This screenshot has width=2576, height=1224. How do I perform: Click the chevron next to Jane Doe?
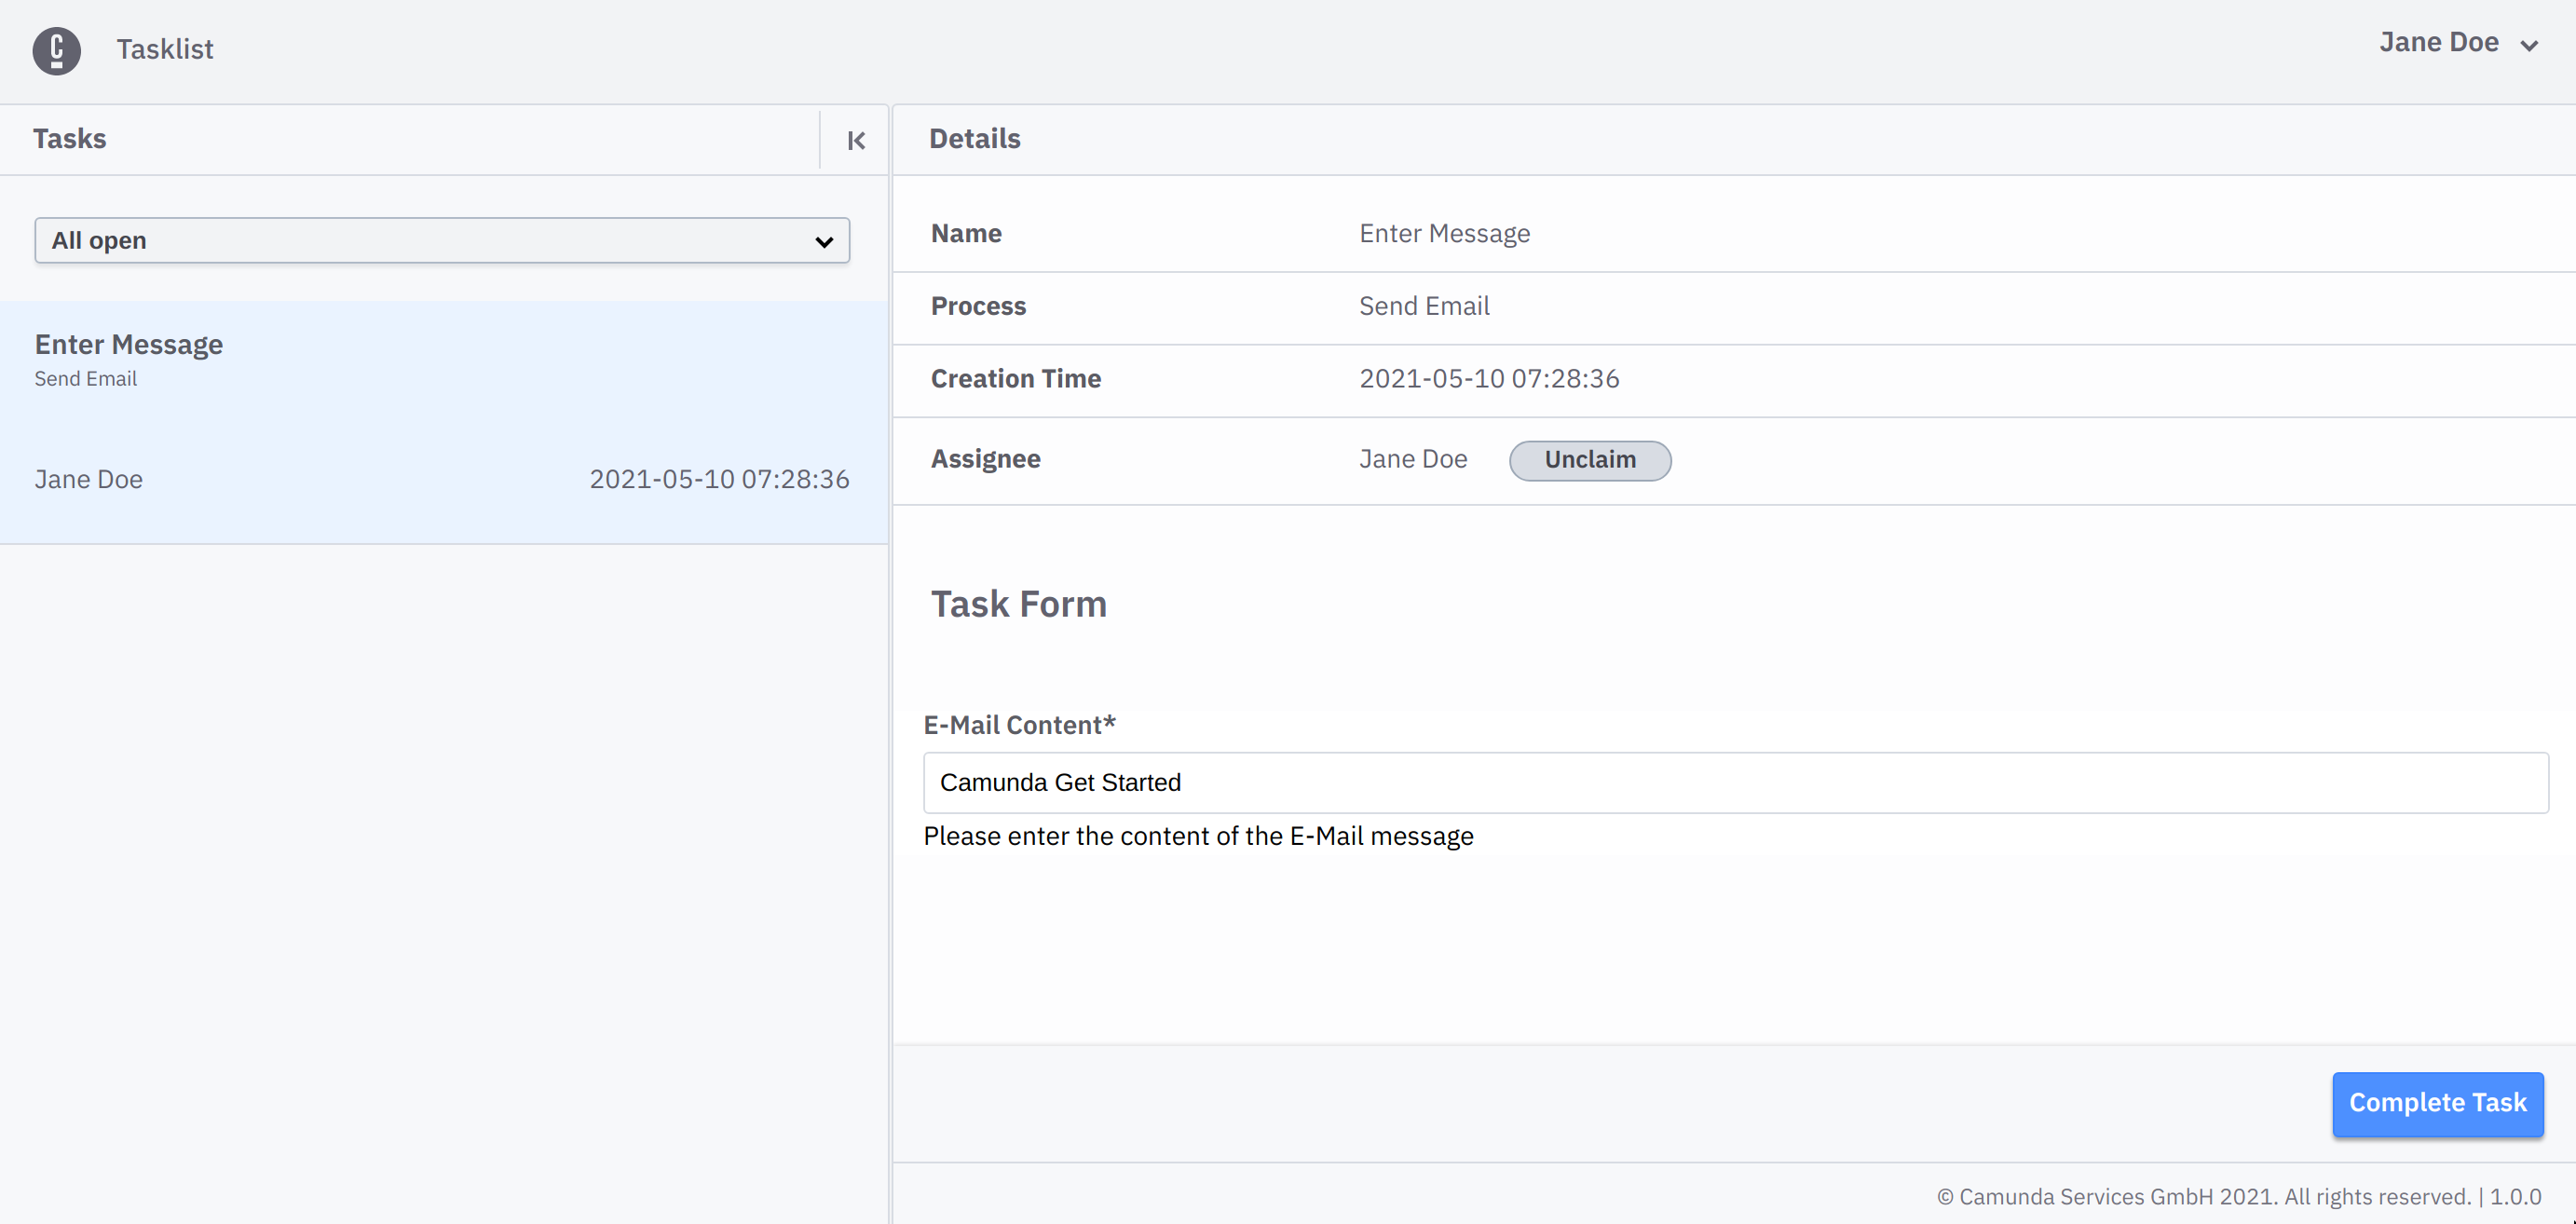2529,46
